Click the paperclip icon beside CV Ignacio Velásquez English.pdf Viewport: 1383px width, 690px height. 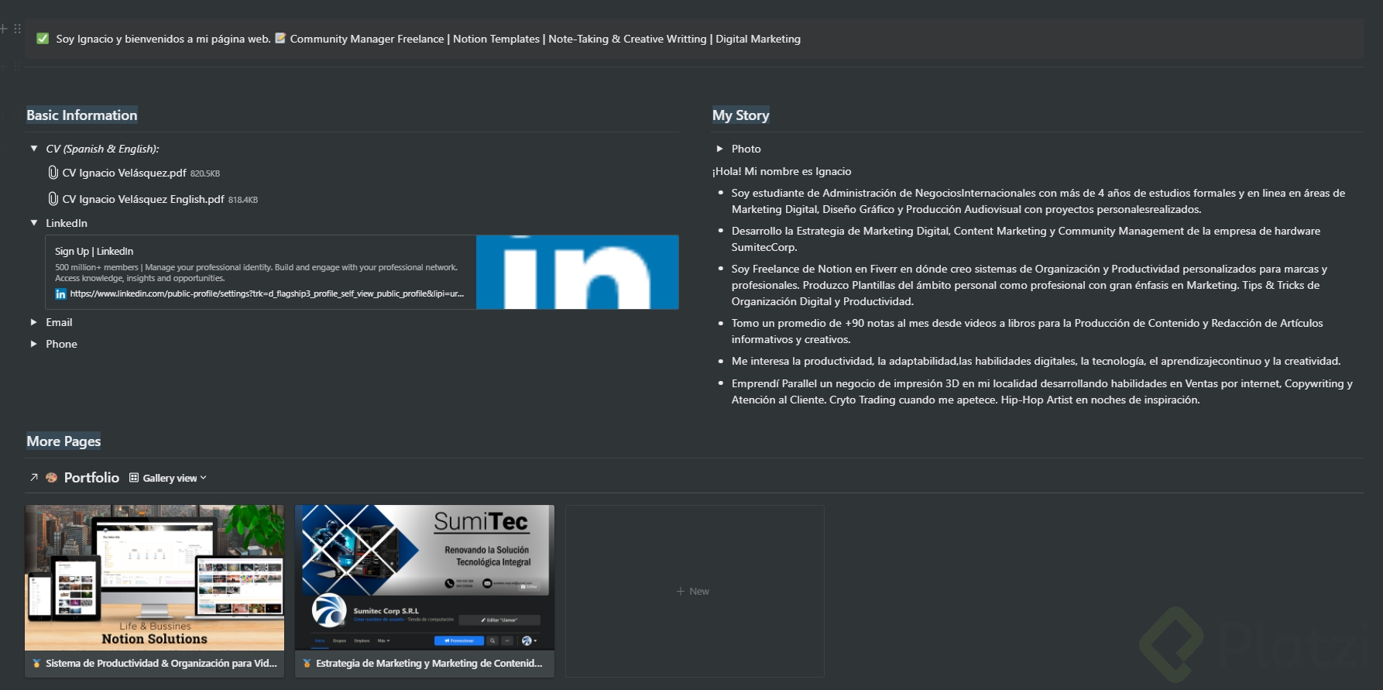[x=53, y=199]
